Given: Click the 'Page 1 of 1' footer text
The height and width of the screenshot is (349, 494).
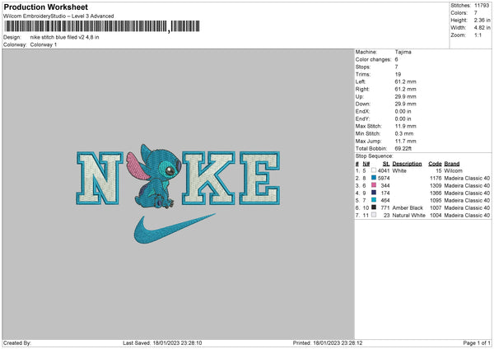Looking at the screenshot, I should tap(477, 343).
